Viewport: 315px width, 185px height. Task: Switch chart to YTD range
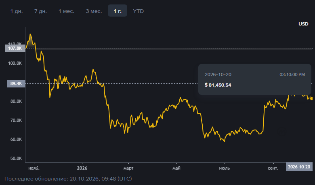[x=139, y=11]
